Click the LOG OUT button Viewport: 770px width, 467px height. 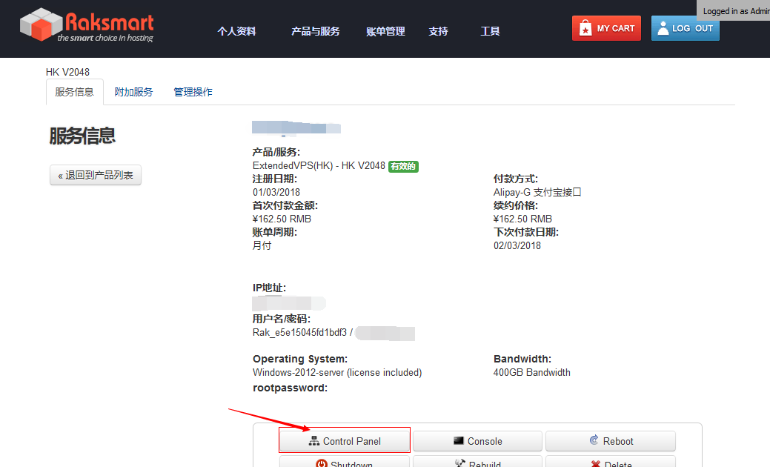(x=686, y=28)
